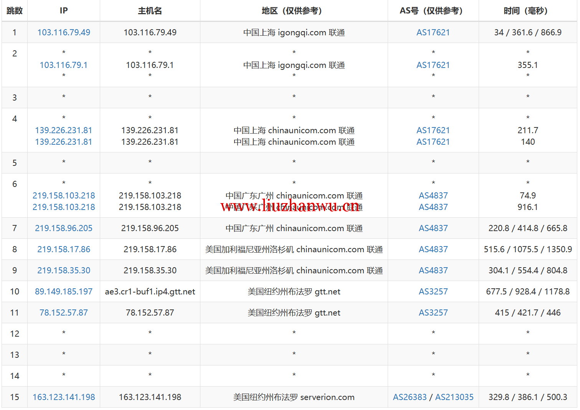Select time value 916.1 in hop 6

[x=528, y=207]
